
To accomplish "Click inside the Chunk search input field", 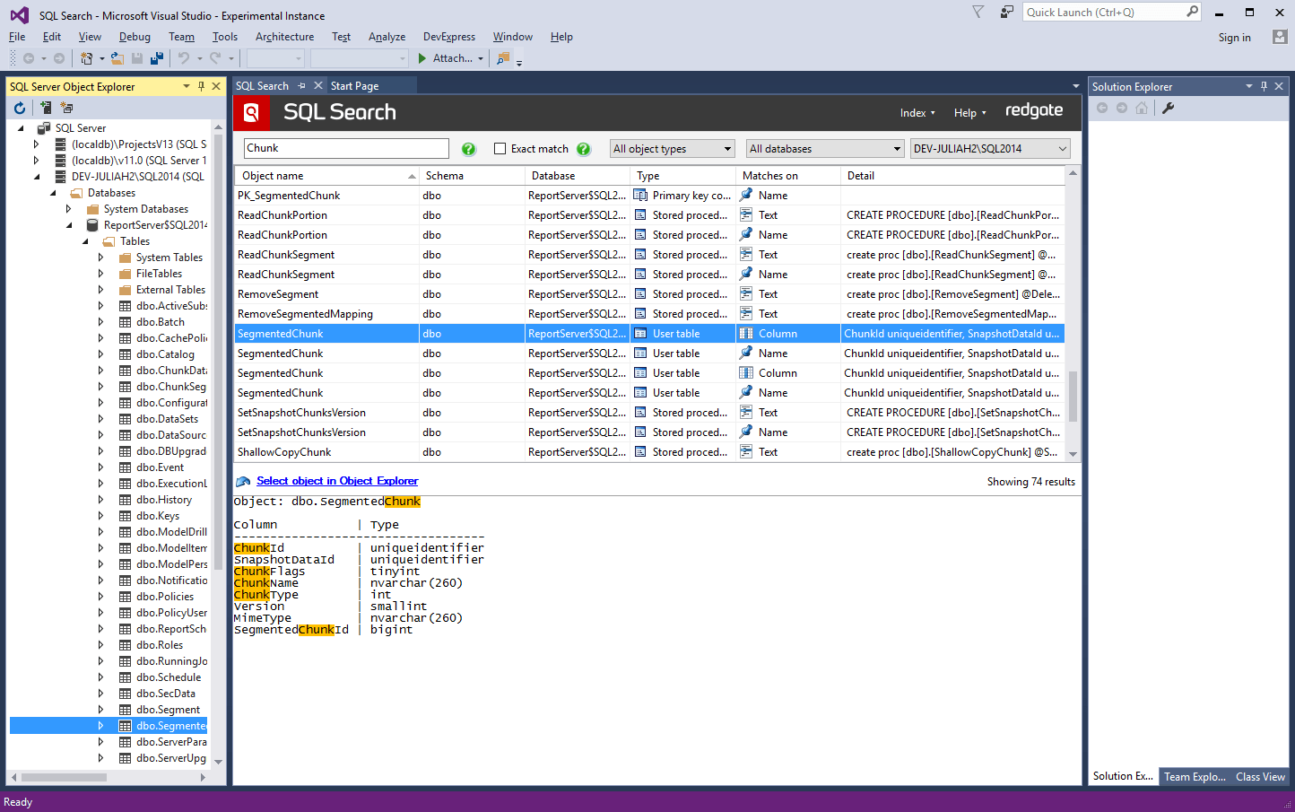I will (345, 147).
